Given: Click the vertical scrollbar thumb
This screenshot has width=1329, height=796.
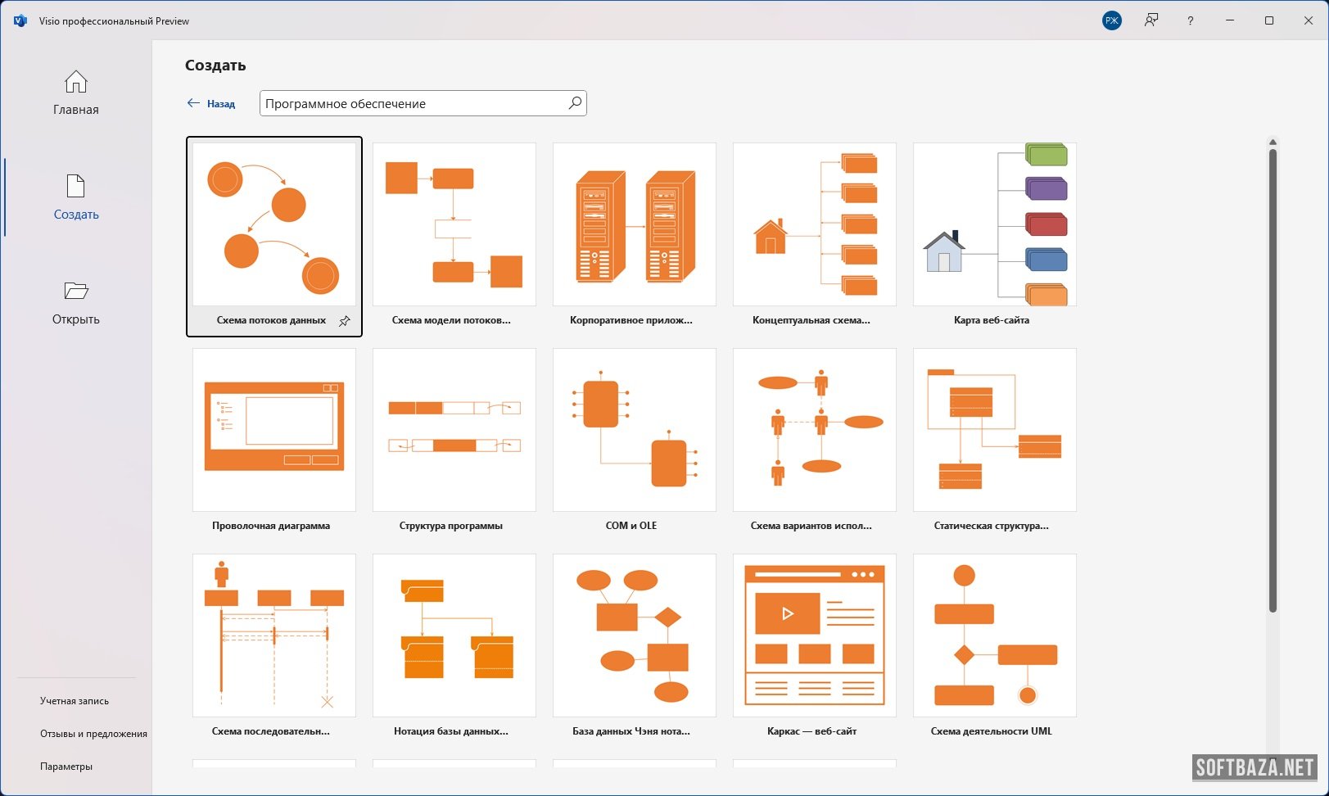Looking at the screenshot, I should [x=1272, y=377].
